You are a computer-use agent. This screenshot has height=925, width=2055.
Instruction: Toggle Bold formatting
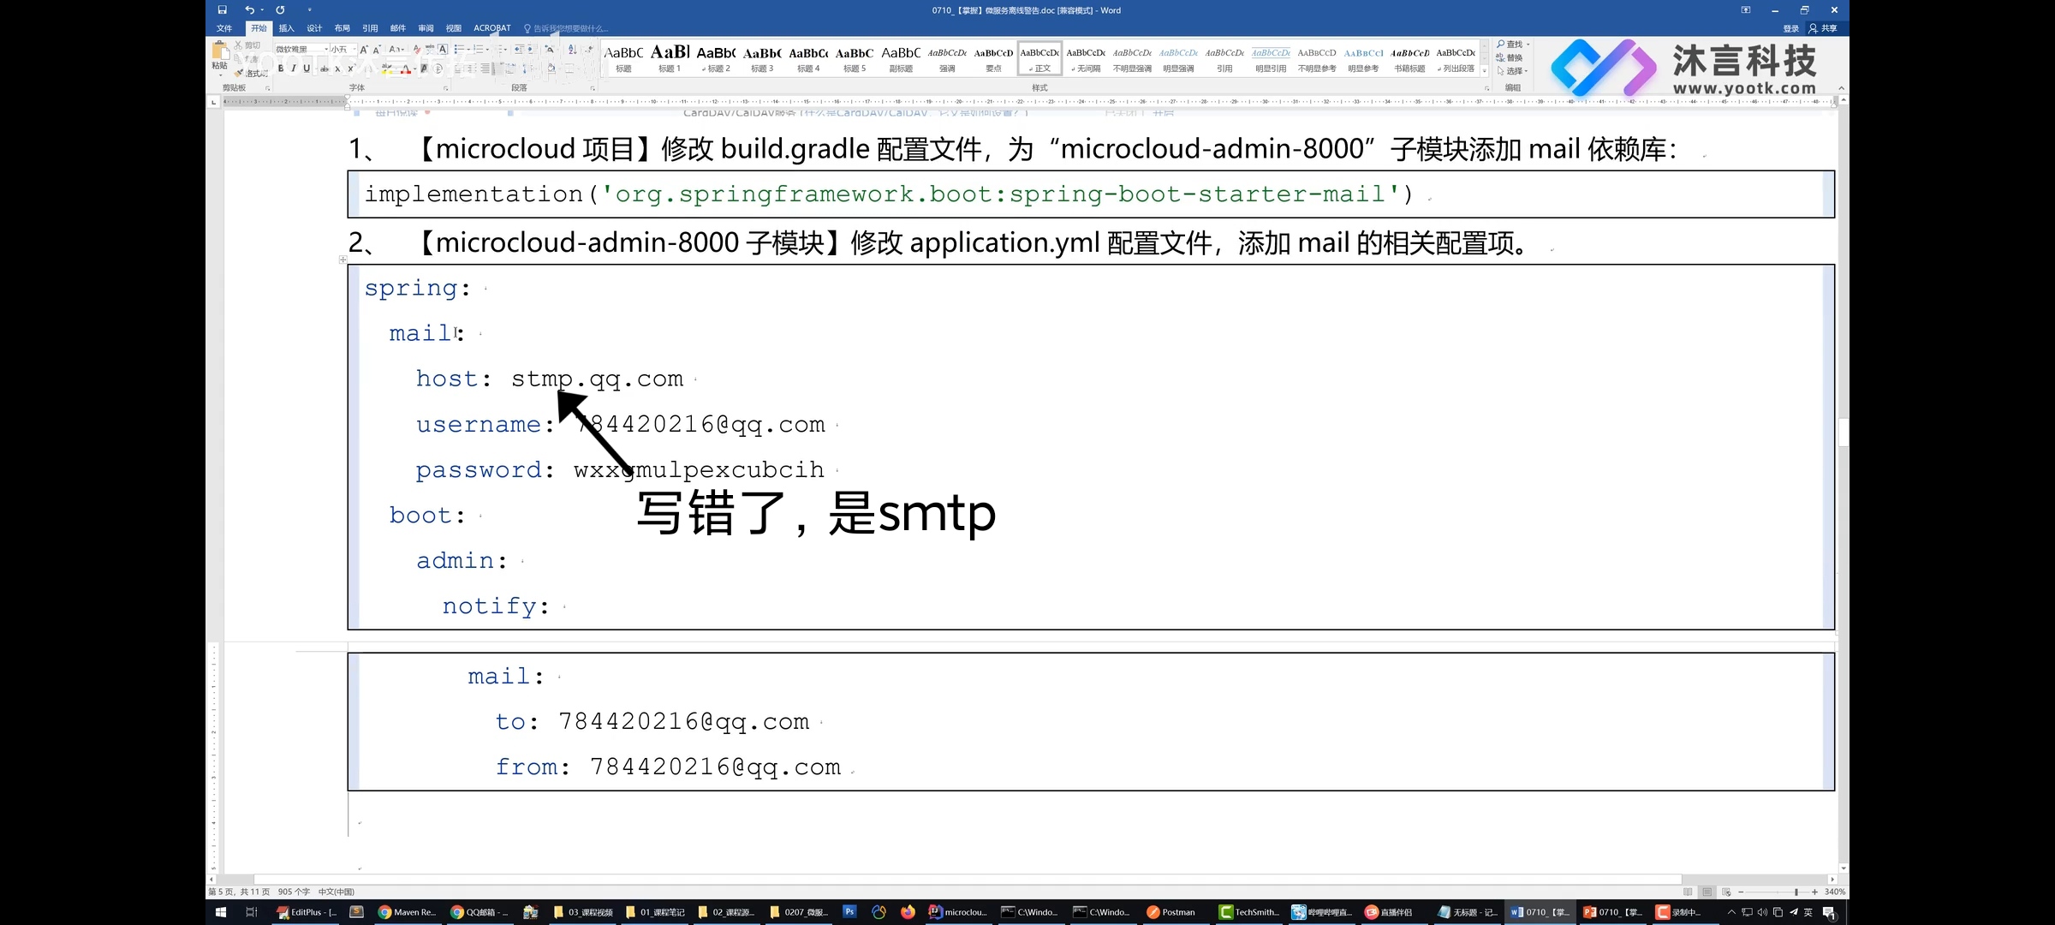coord(281,69)
